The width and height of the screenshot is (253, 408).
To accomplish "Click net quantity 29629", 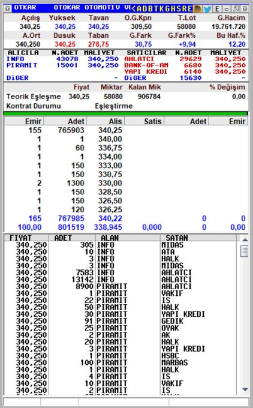I will point(191,59).
